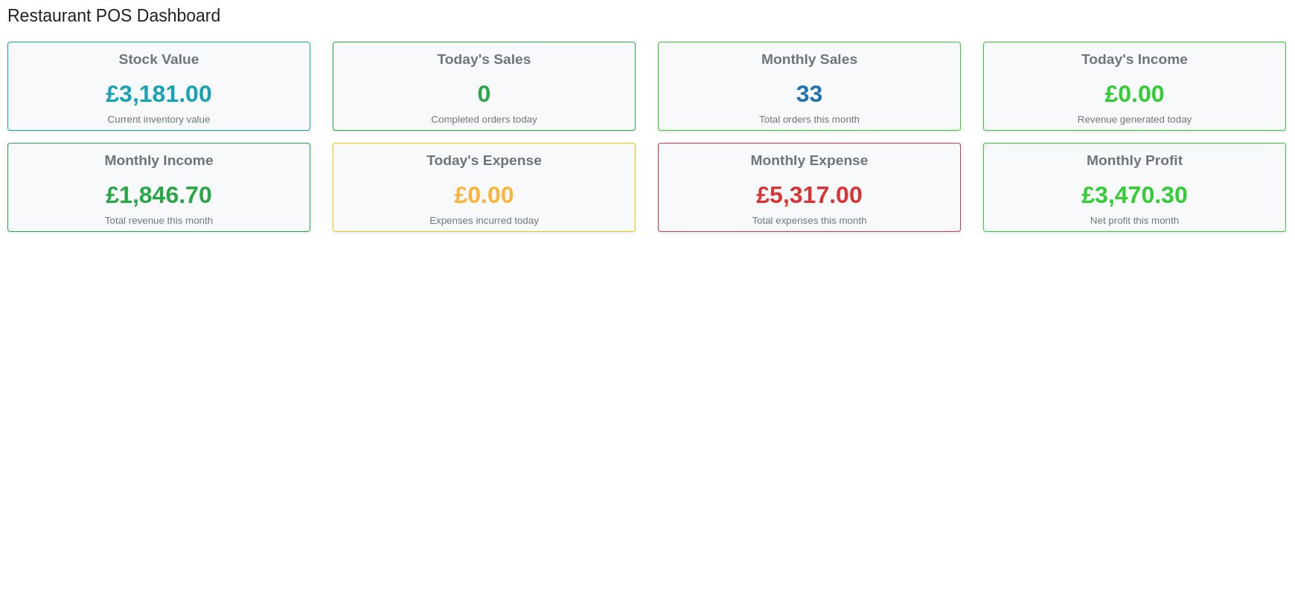Select the Monthly Profit card
Image resolution: width=1295 pixels, height=591 pixels.
click(1134, 187)
